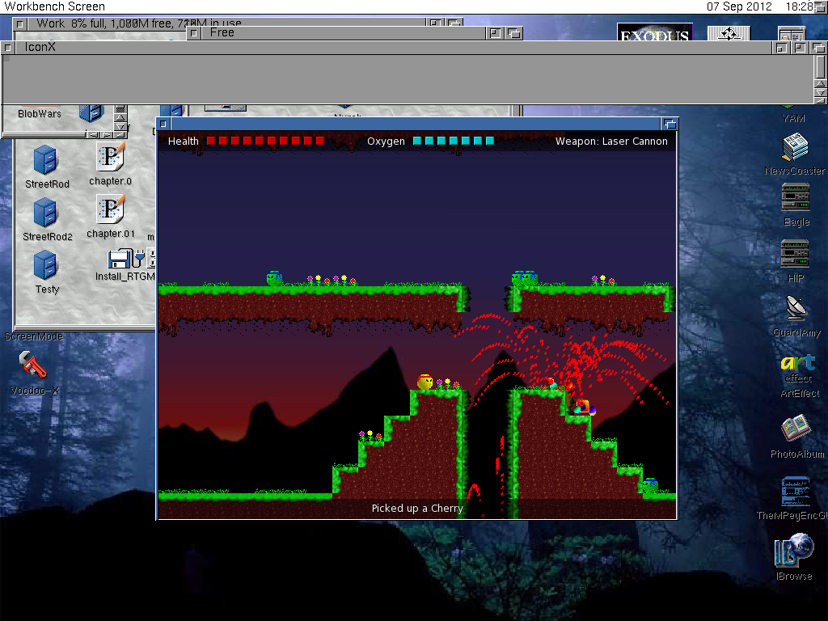Image resolution: width=828 pixels, height=621 pixels.
Task: Click the yellow blob player character
Action: pyautogui.click(x=425, y=382)
